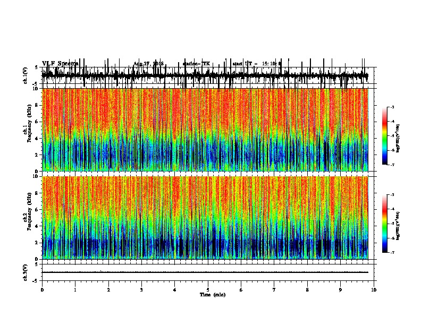Click the 'ch.1(V)' axis label
This screenshot has width=421, height=325.
pos(25,75)
